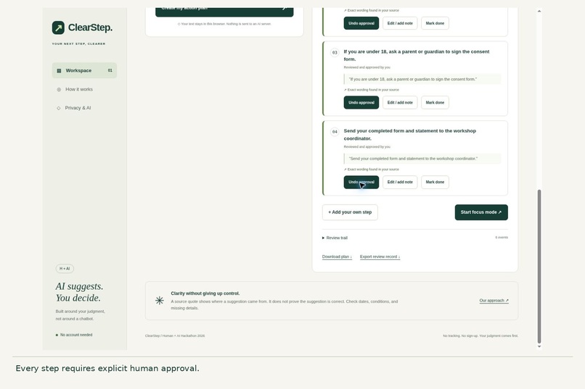This screenshot has width=585, height=389.
Task: Click 'No account needed' text in sidebar
Action: (76, 335)
